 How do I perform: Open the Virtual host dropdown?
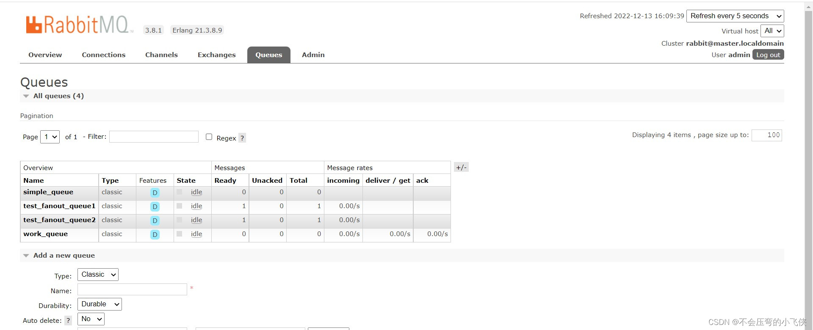pos(772,31)
